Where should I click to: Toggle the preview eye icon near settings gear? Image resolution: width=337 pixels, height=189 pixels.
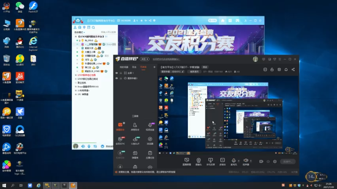268,161
